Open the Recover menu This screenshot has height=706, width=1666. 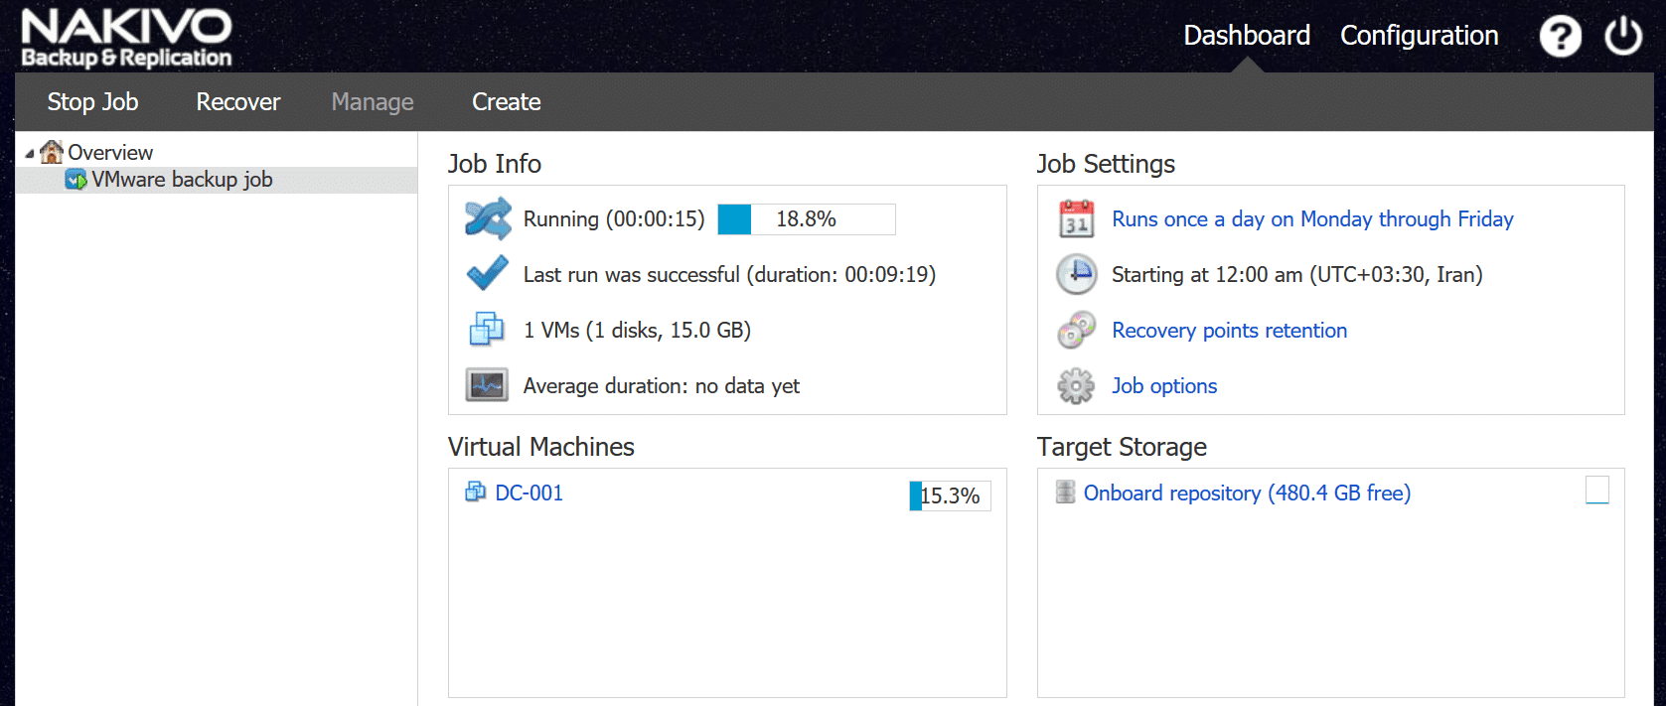click(238, 101)
